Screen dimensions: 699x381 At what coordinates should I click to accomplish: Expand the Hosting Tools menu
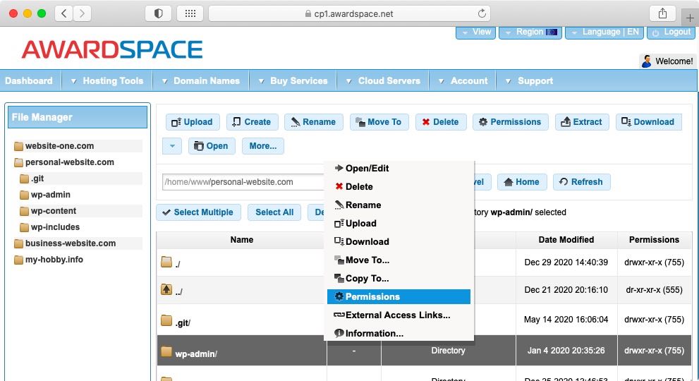pyautogui.click(x=107, y=80)
